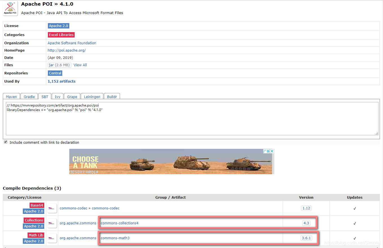Toggle Include comment with link checkbox
This screenshot has height=248, width=383.
click(x=6, y=142)
